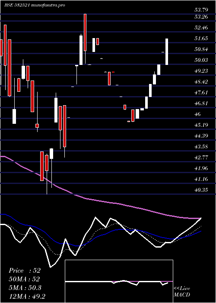Click the '50MA : 52' readout
Screen dimensions: 216x303
coord(24,279)
